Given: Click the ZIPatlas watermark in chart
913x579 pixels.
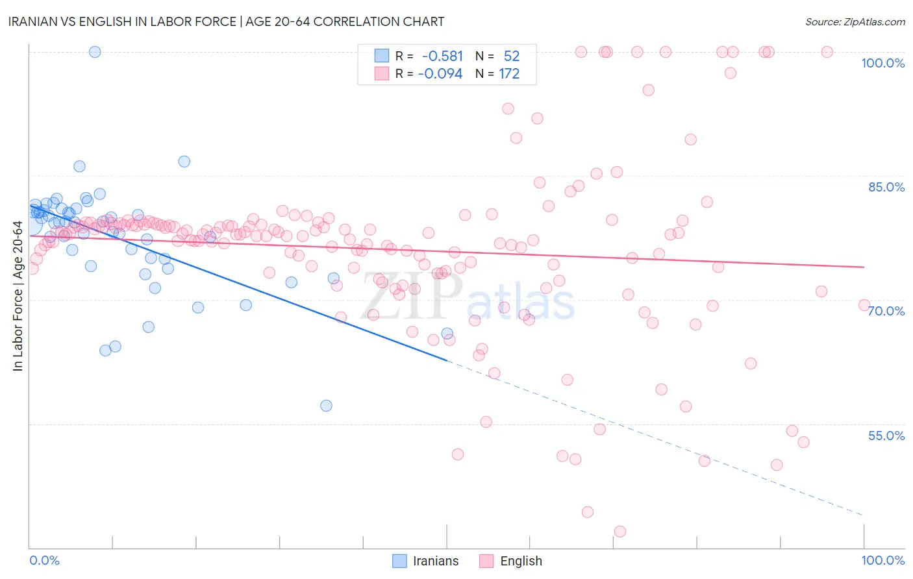Looking at the screenshot, I should (468, 297).
